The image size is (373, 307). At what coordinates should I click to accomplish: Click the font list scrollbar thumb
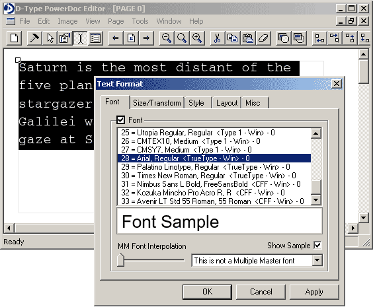[315, 187]
